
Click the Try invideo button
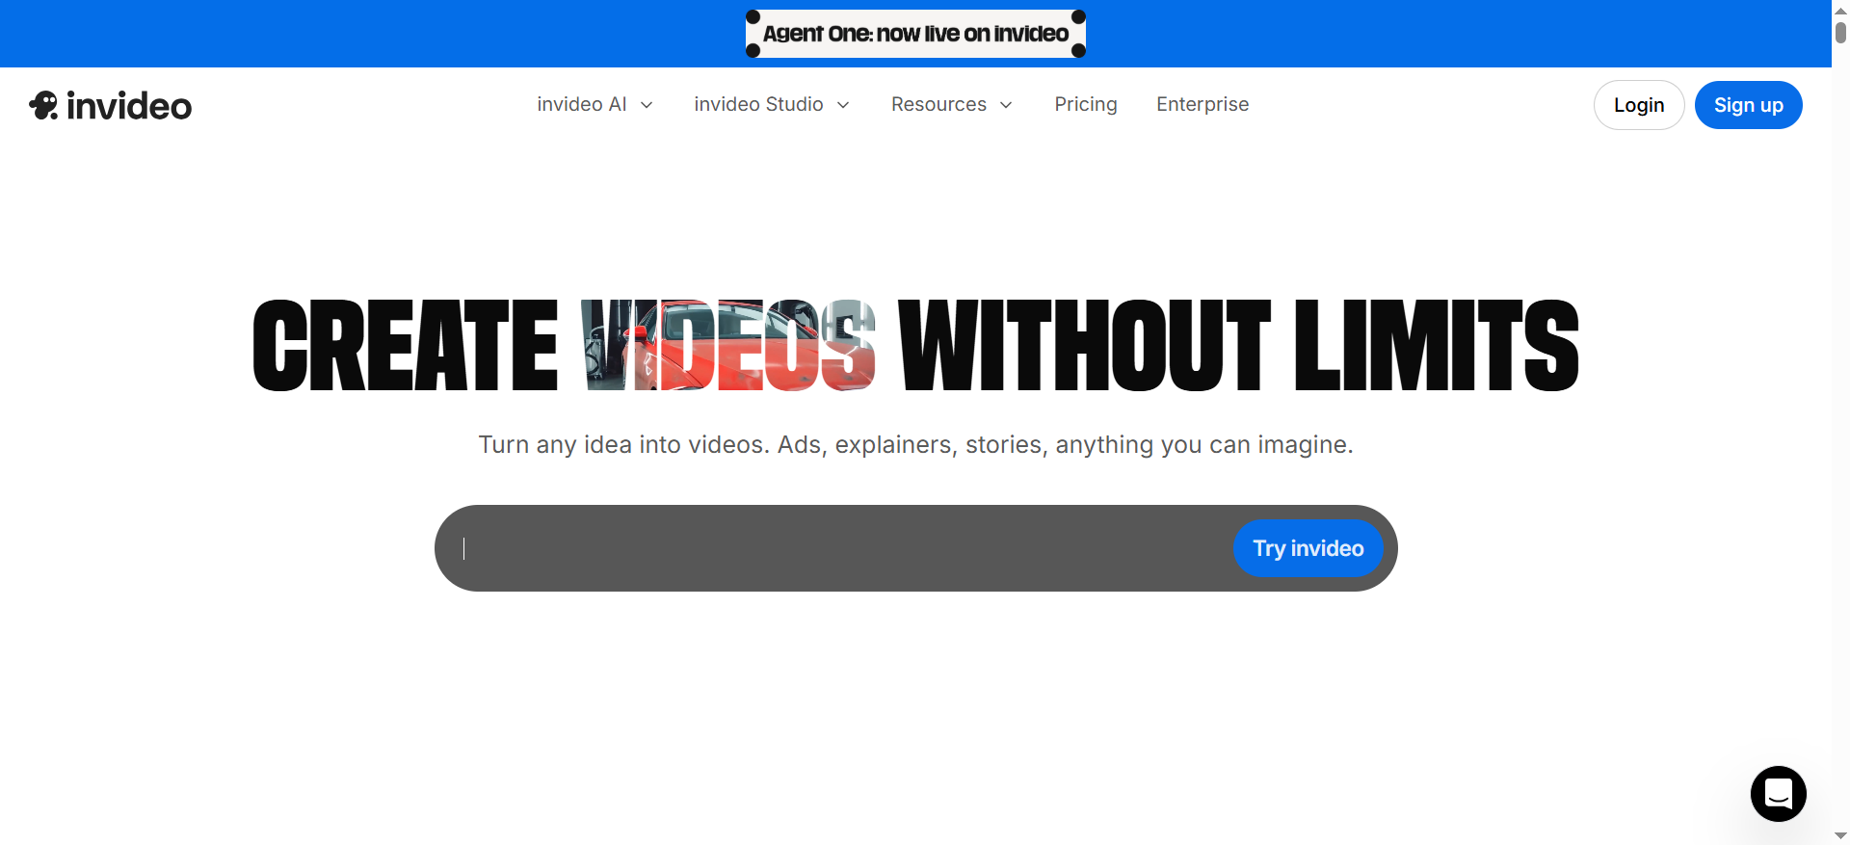pos(1308,548)
